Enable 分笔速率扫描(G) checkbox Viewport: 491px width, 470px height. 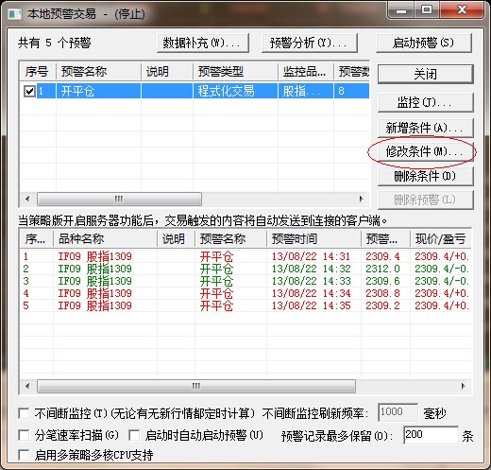click(25, 436)
